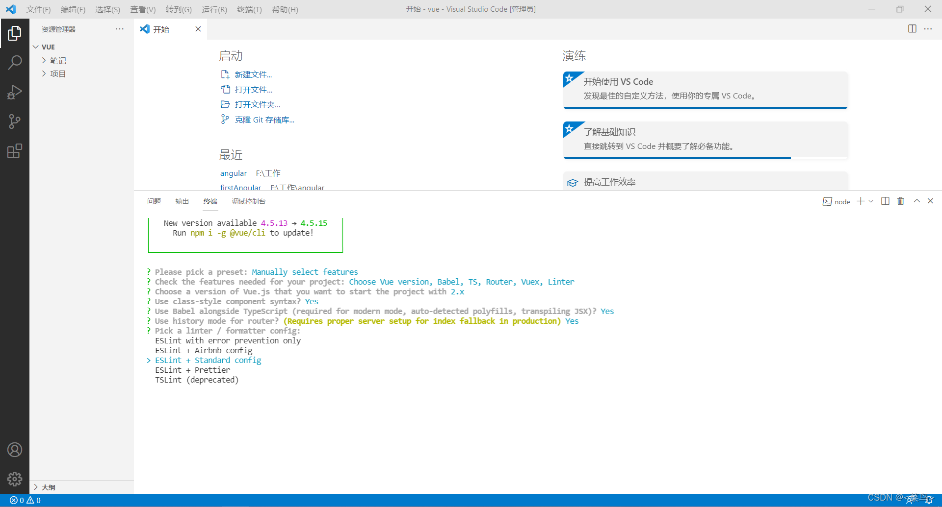Click the errors and warnings status indicator

[x=25, y=500]
